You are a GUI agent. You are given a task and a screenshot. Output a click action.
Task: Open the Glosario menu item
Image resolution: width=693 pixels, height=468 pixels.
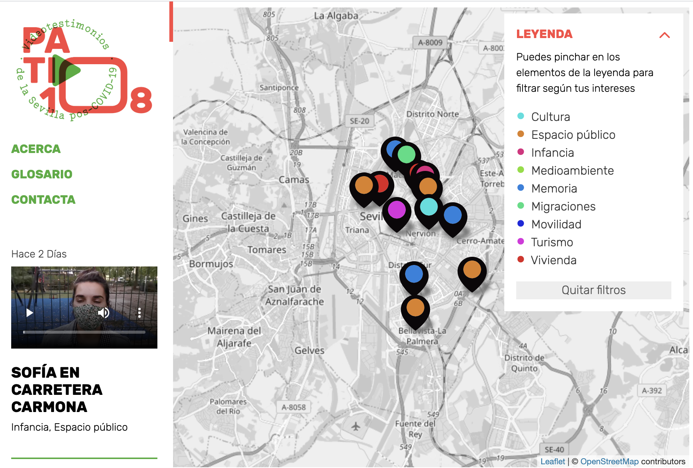[x=42, y=174]
